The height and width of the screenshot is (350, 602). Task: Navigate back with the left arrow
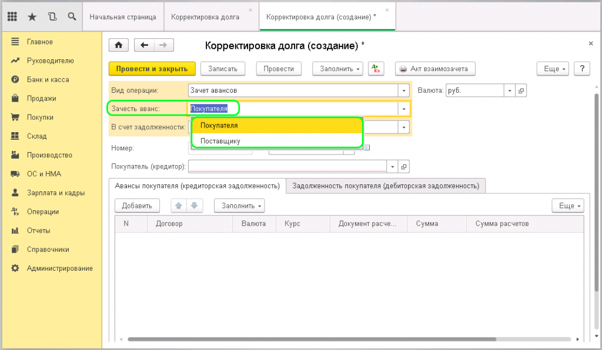[144, 45]
